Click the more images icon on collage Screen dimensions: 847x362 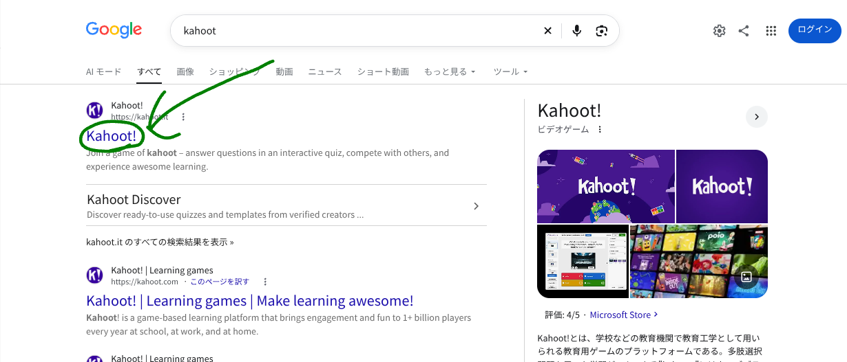click(746, 277)
